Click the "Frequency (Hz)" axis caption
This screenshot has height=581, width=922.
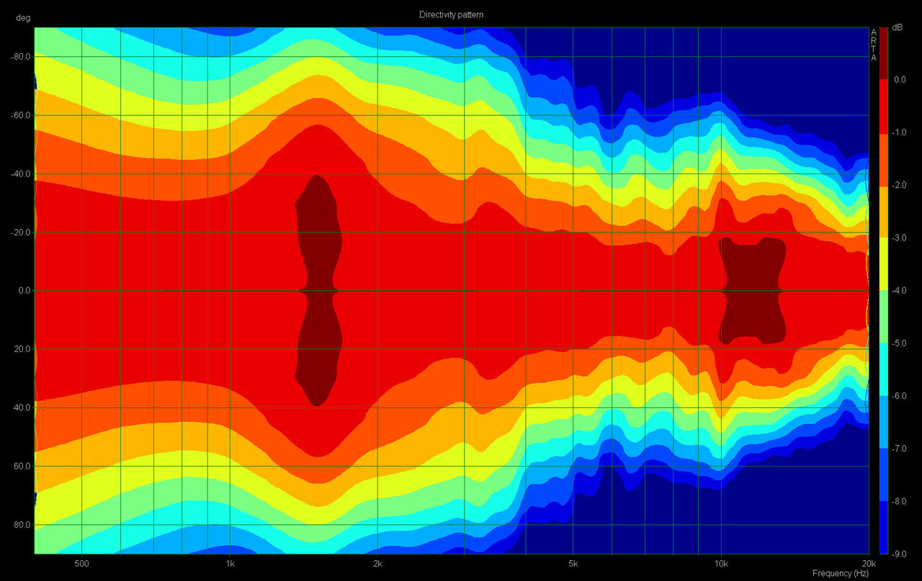[x=841, y=573]
